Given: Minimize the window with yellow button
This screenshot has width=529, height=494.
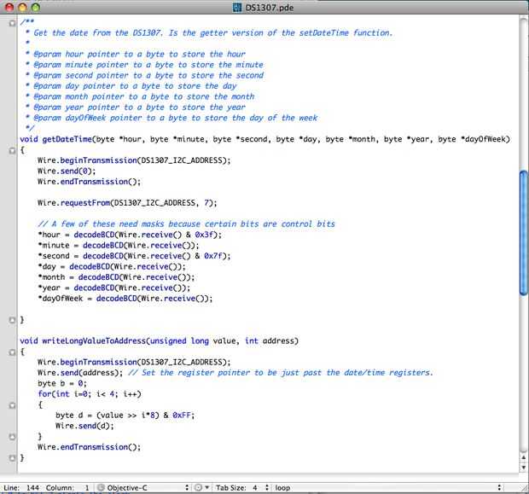Looking at the screenshot, I should 22,8.
